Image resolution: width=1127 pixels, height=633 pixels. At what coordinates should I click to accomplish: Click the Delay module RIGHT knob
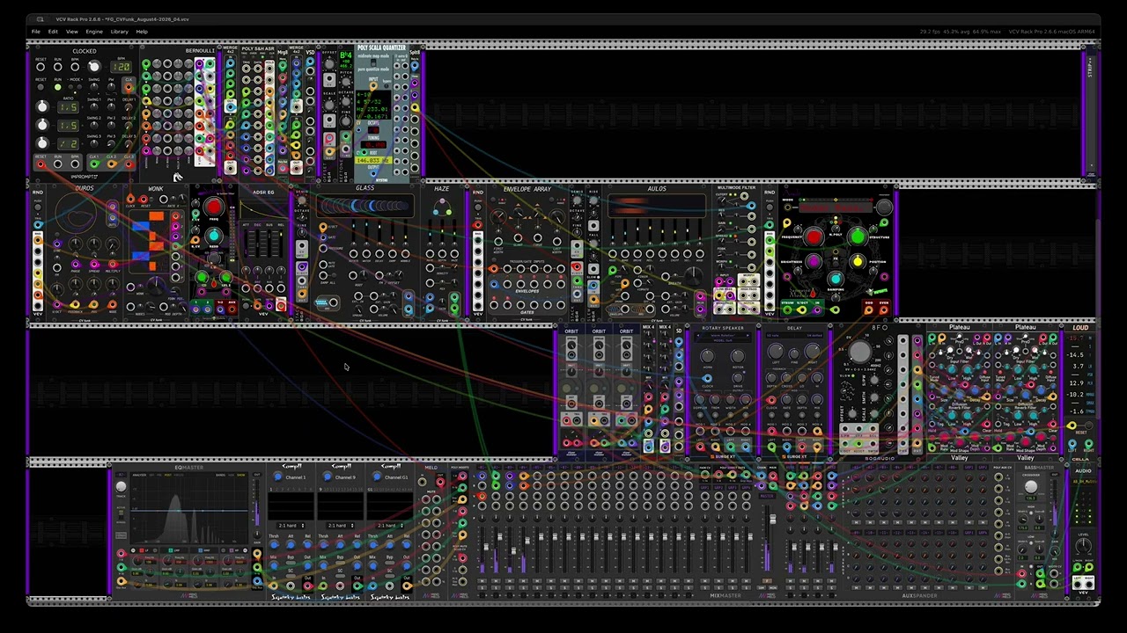[811, 353]
